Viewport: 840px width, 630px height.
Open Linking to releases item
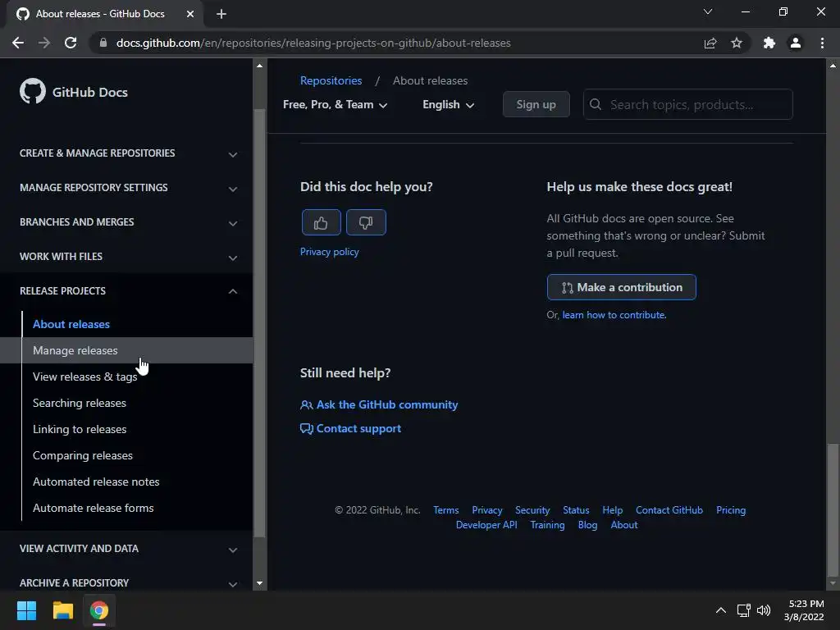click(80, 429)
